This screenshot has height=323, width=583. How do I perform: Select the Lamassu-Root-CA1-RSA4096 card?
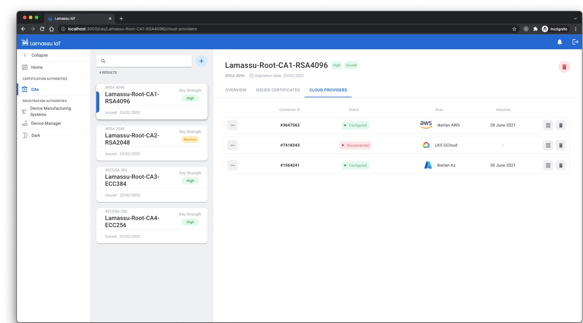(152, 102)
